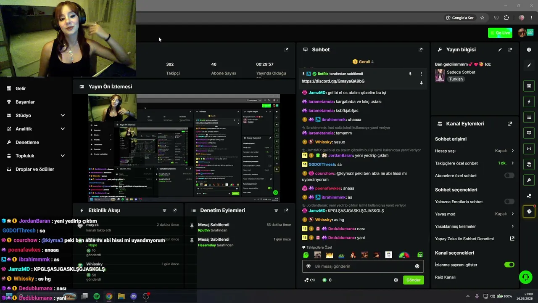Insert the green ghost emote
Screen dimensions: 538x303
(306, 255)
